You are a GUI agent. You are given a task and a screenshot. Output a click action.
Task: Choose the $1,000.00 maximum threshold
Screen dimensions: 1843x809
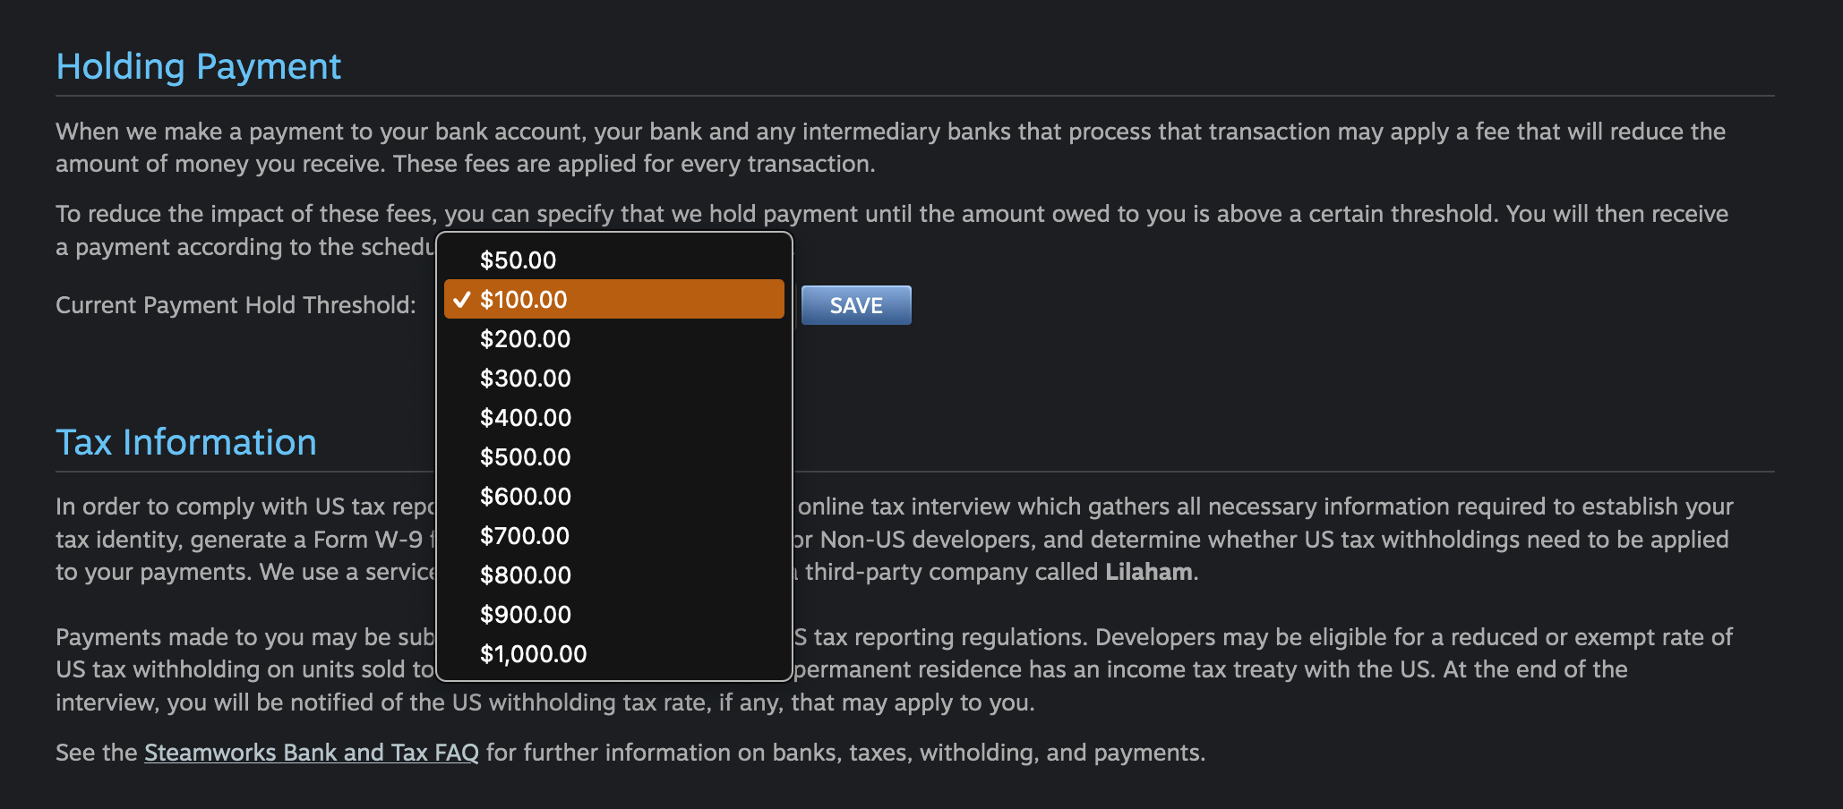(x=534, y=654)
